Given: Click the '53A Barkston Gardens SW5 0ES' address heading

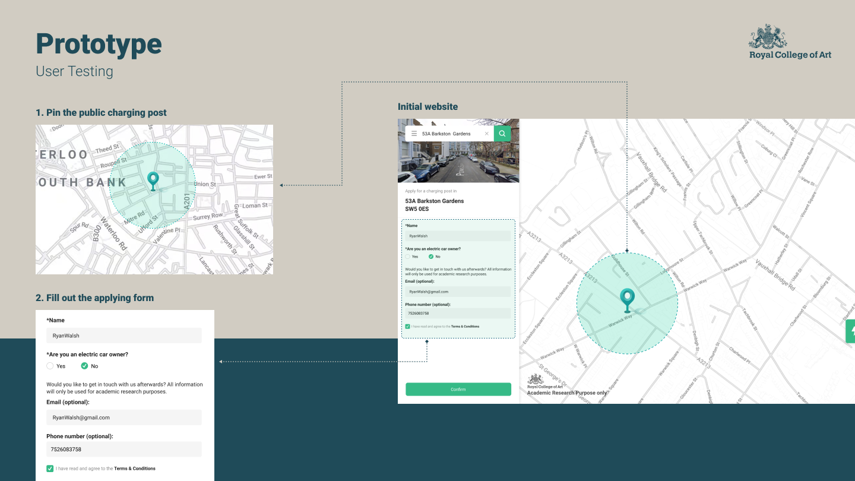Looking at the screenshot, I should click(x=435, y=205).
